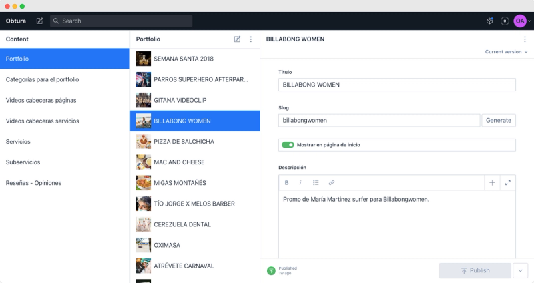Screen dimensions: 534x283
Task: Open SEMANA SANTA 2018 document
Action: click(195, 59)
